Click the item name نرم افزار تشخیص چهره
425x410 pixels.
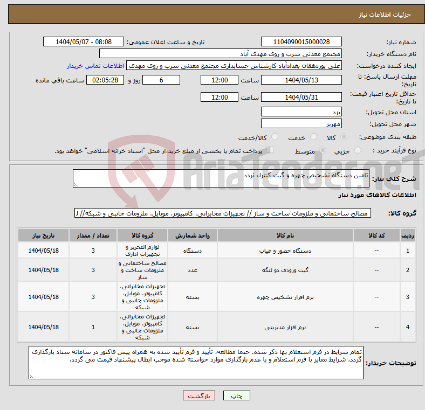[285, 297]
